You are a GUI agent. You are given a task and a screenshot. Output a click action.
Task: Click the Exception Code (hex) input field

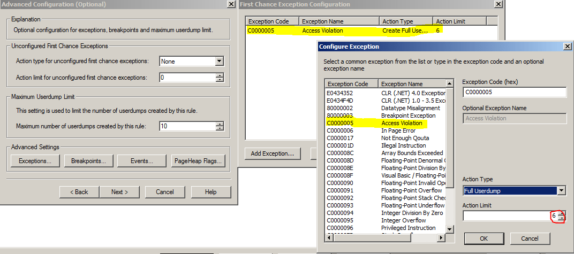(x=514, y=93)
